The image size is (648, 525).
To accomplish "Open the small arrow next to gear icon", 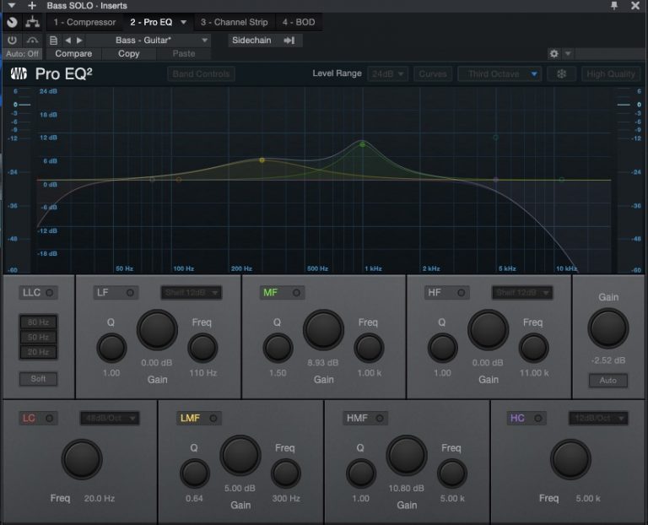I will coord(568,53).
